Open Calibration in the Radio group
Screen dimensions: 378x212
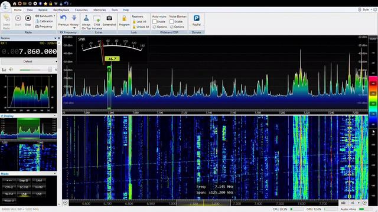click(x=44, y=21)
